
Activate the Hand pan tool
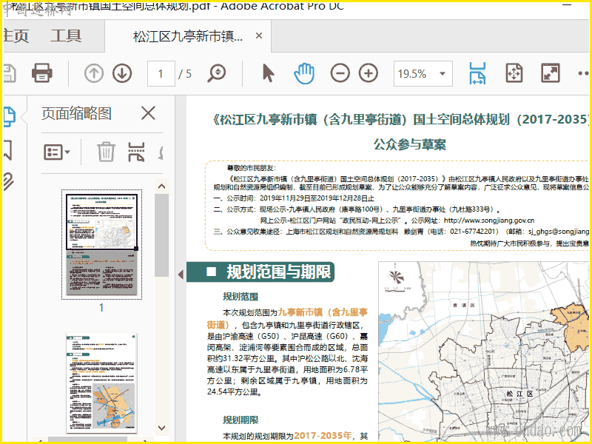303,73
